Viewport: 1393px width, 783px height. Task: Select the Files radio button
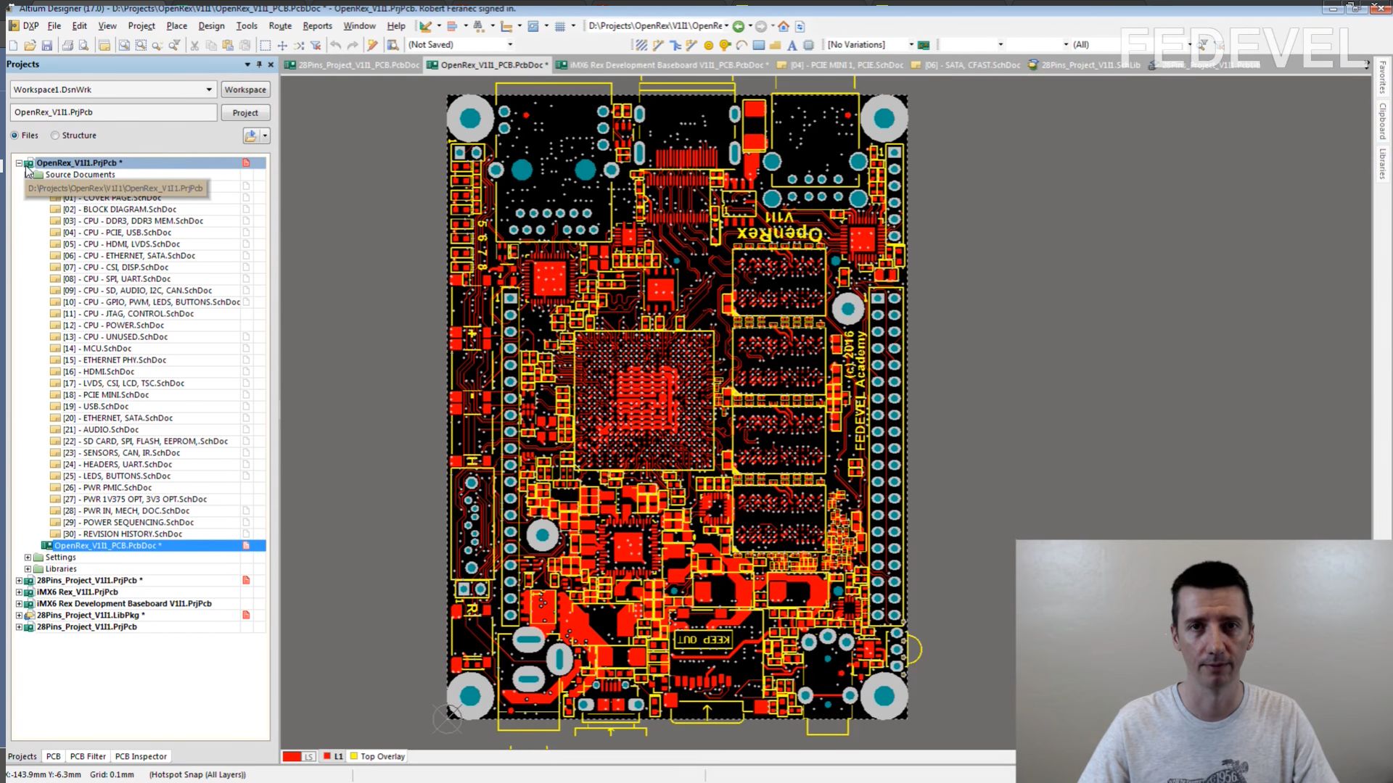click(x=15, y=136)
